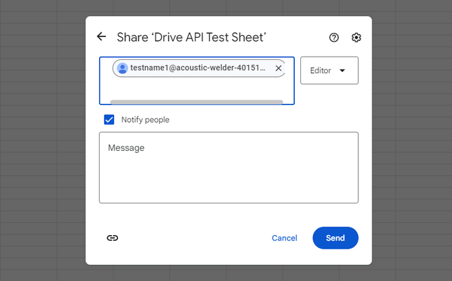Uncheck the Notify people checkbox

tap(109, 120)
